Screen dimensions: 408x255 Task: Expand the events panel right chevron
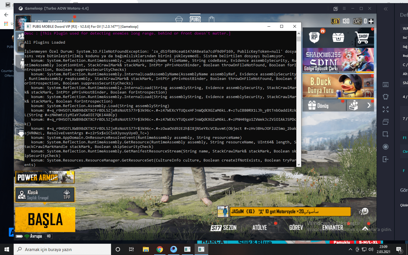tap(369, 105)
